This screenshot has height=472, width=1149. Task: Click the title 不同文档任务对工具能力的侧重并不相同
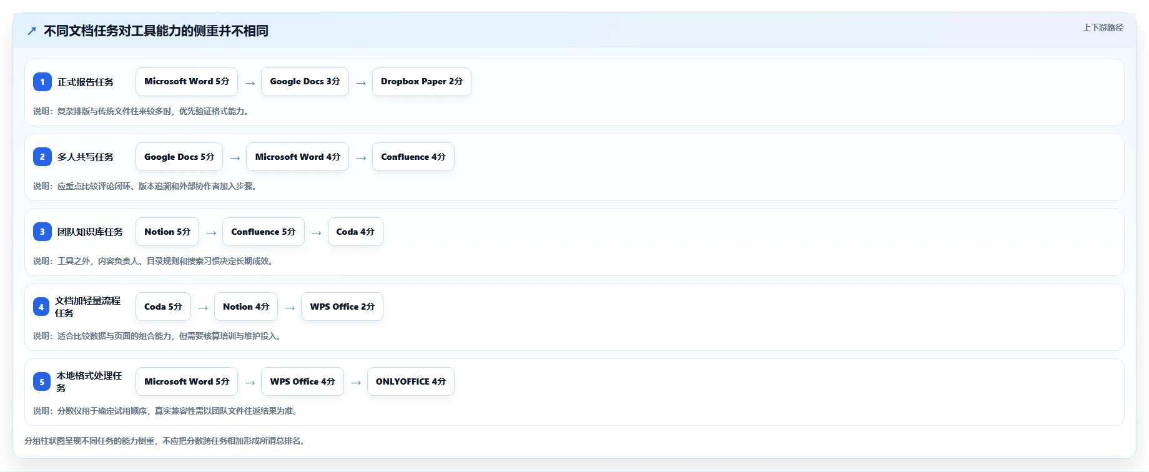tap(156, 31)
